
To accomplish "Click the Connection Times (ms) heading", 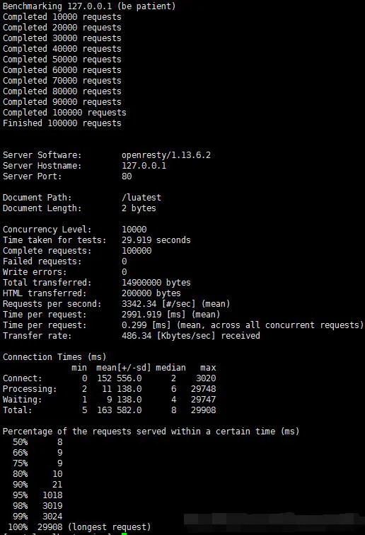I will pyautogui.click(x=54, y=357).
